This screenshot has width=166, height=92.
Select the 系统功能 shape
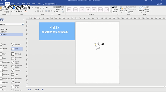pyautogui.click(x=16, y=83)
